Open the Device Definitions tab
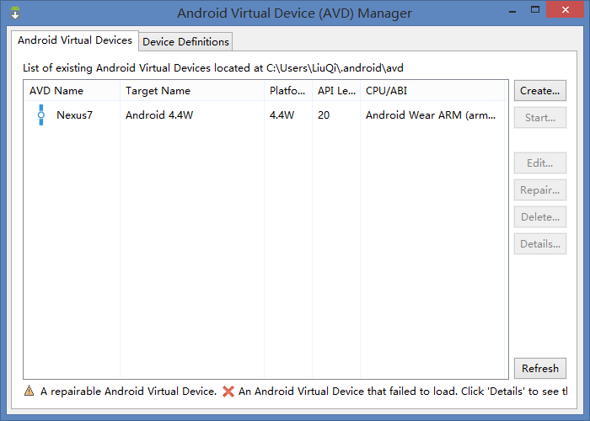This screenshot has width=590, height=421. [185, 42]
